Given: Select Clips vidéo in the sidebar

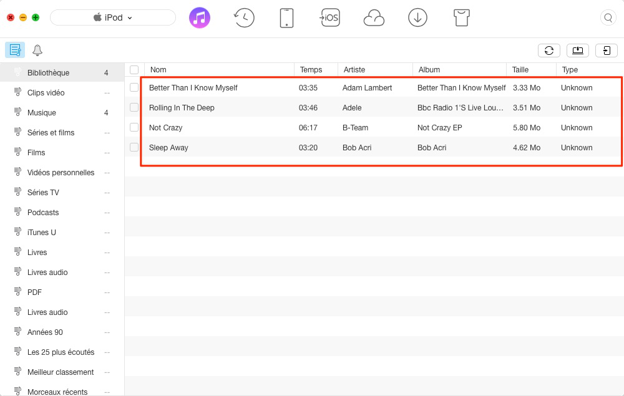Looking at the screenshot, I should 62,93.
